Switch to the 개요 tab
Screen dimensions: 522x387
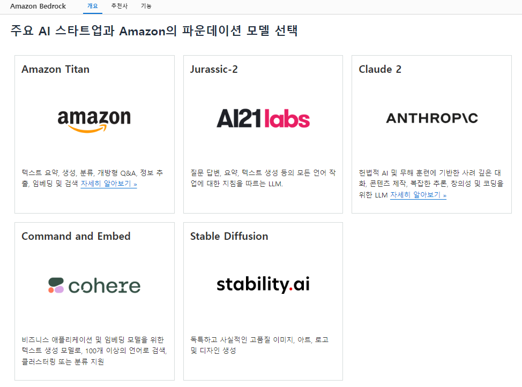(x=93, y=6)
